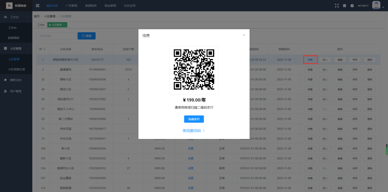388x192 pixels.
Task: Click 停用 for 新小区 row
Action: pyautogui.click(x=355, y=149)
